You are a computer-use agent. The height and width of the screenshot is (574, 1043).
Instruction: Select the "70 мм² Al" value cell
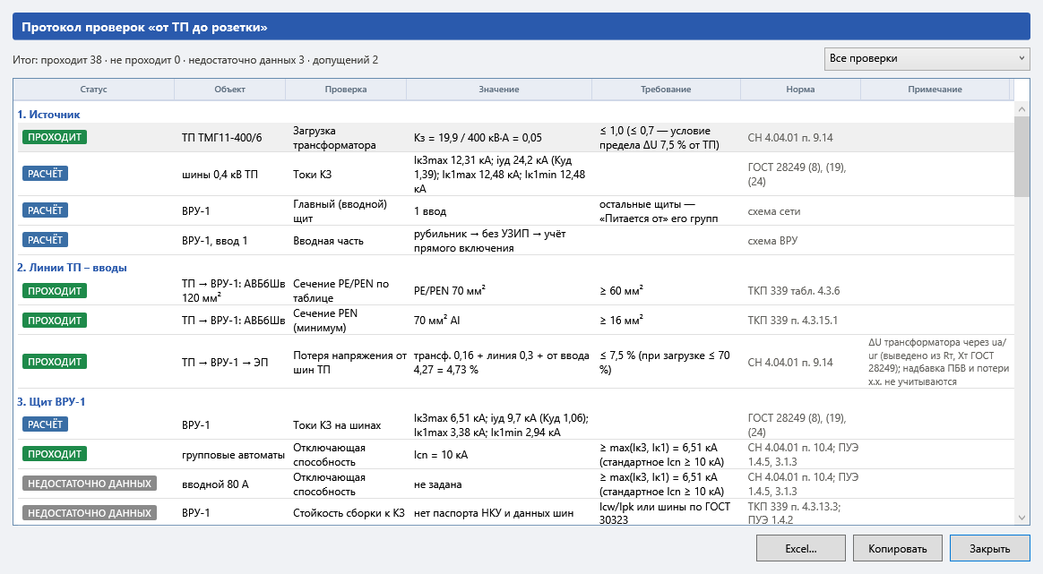coord(437,320)
